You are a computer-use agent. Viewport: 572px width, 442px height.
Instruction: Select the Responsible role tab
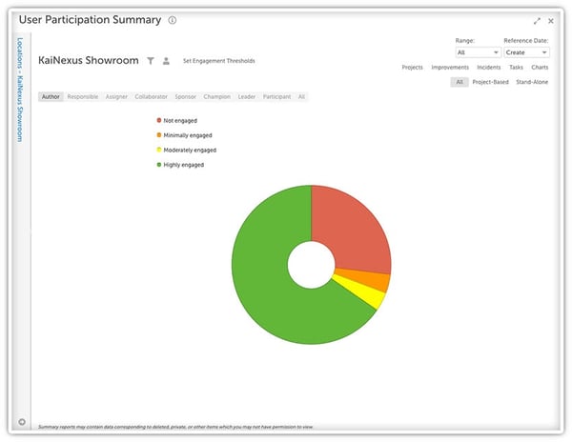[83, 96]
